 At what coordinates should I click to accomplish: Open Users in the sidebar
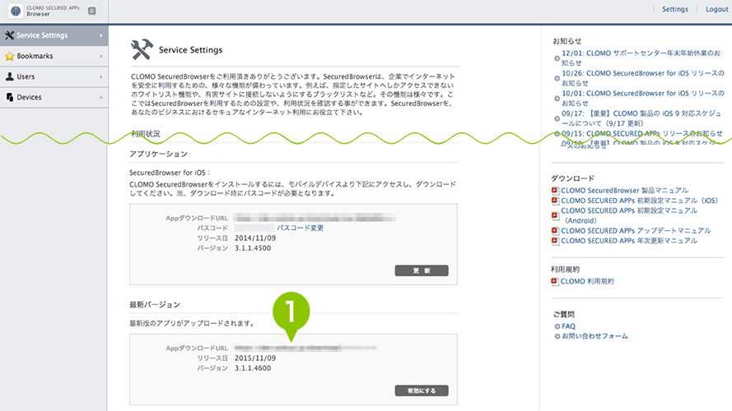(54, 77)
